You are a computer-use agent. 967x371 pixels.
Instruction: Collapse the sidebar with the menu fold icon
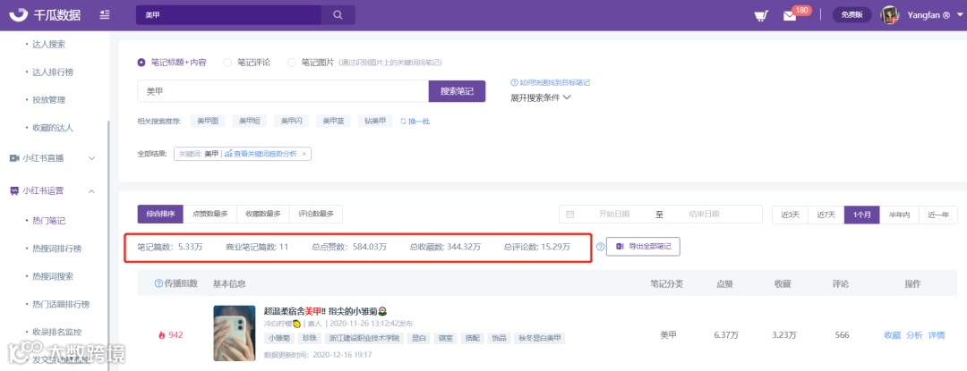point(105,15)
